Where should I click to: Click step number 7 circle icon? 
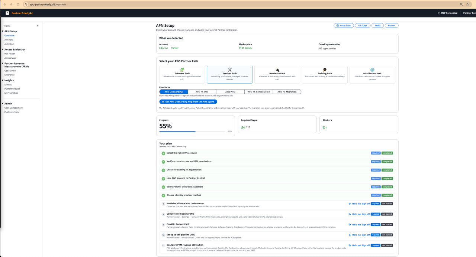pos(163,204)
